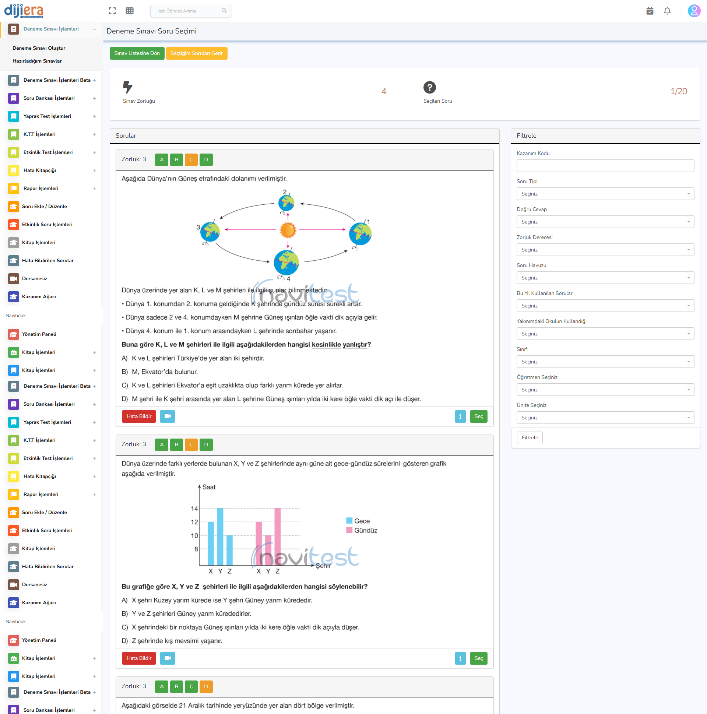Open Deneme Sınavı Oluştur menu item
Screen dimensions: 707x714
click(39, 48)
